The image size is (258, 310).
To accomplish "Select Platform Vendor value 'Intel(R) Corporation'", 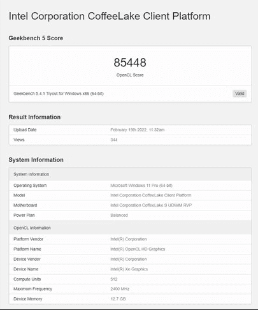I will pyautogui.click(x=129, y=239).
